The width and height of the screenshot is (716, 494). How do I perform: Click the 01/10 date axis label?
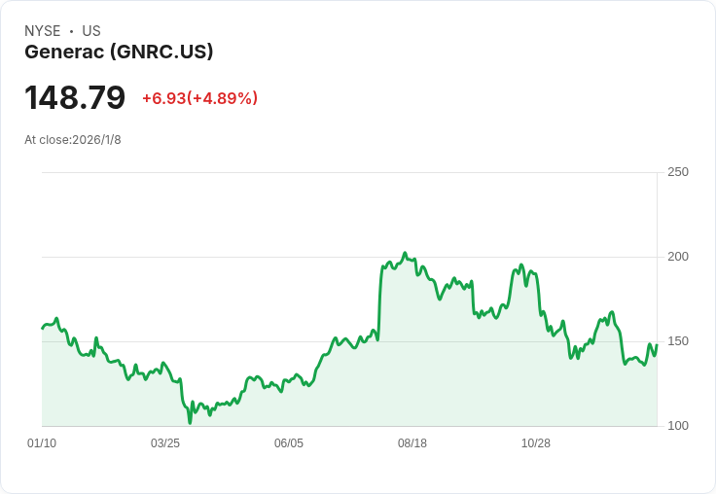pos(42,443)
